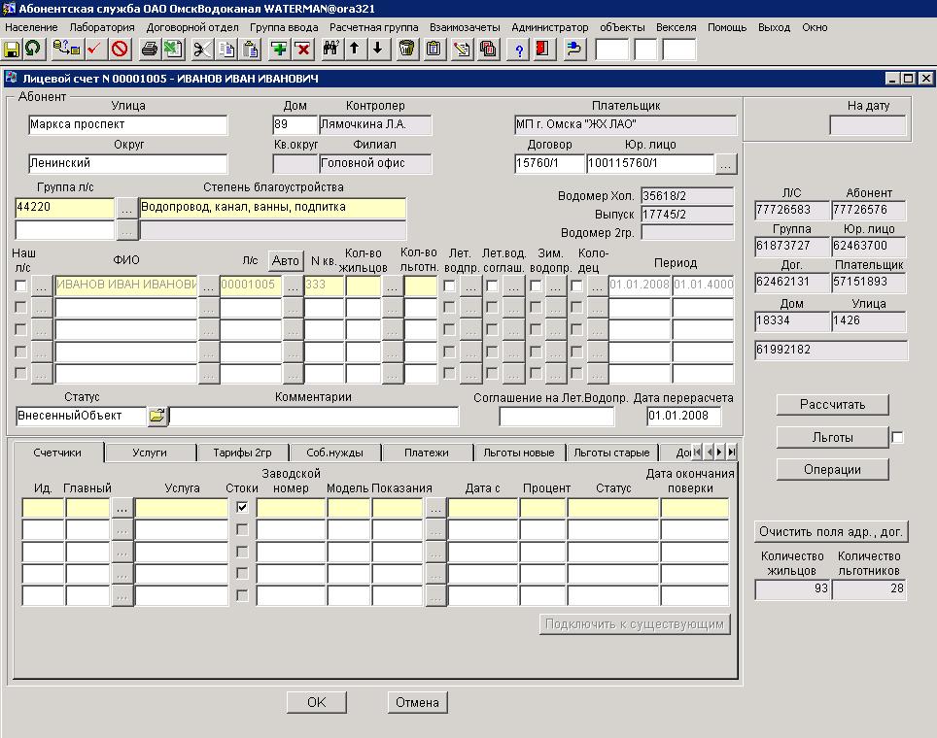Open the lookup button beside Группа л/с 44220

[x=126, y=207]
